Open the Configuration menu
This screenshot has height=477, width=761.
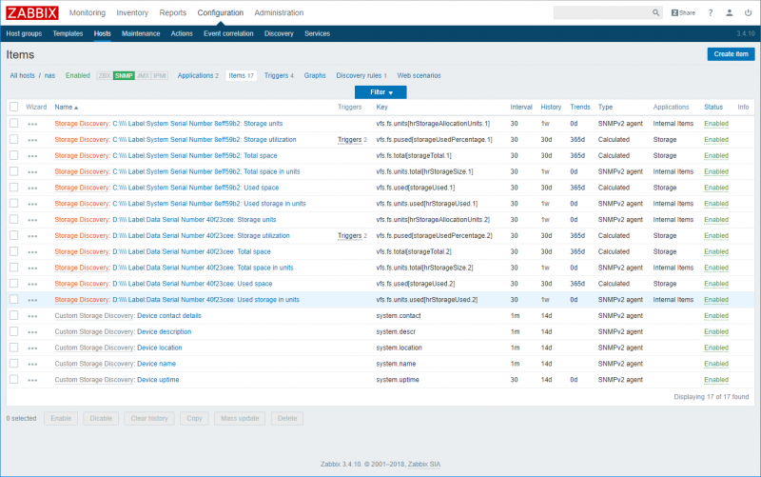[220, 13]
